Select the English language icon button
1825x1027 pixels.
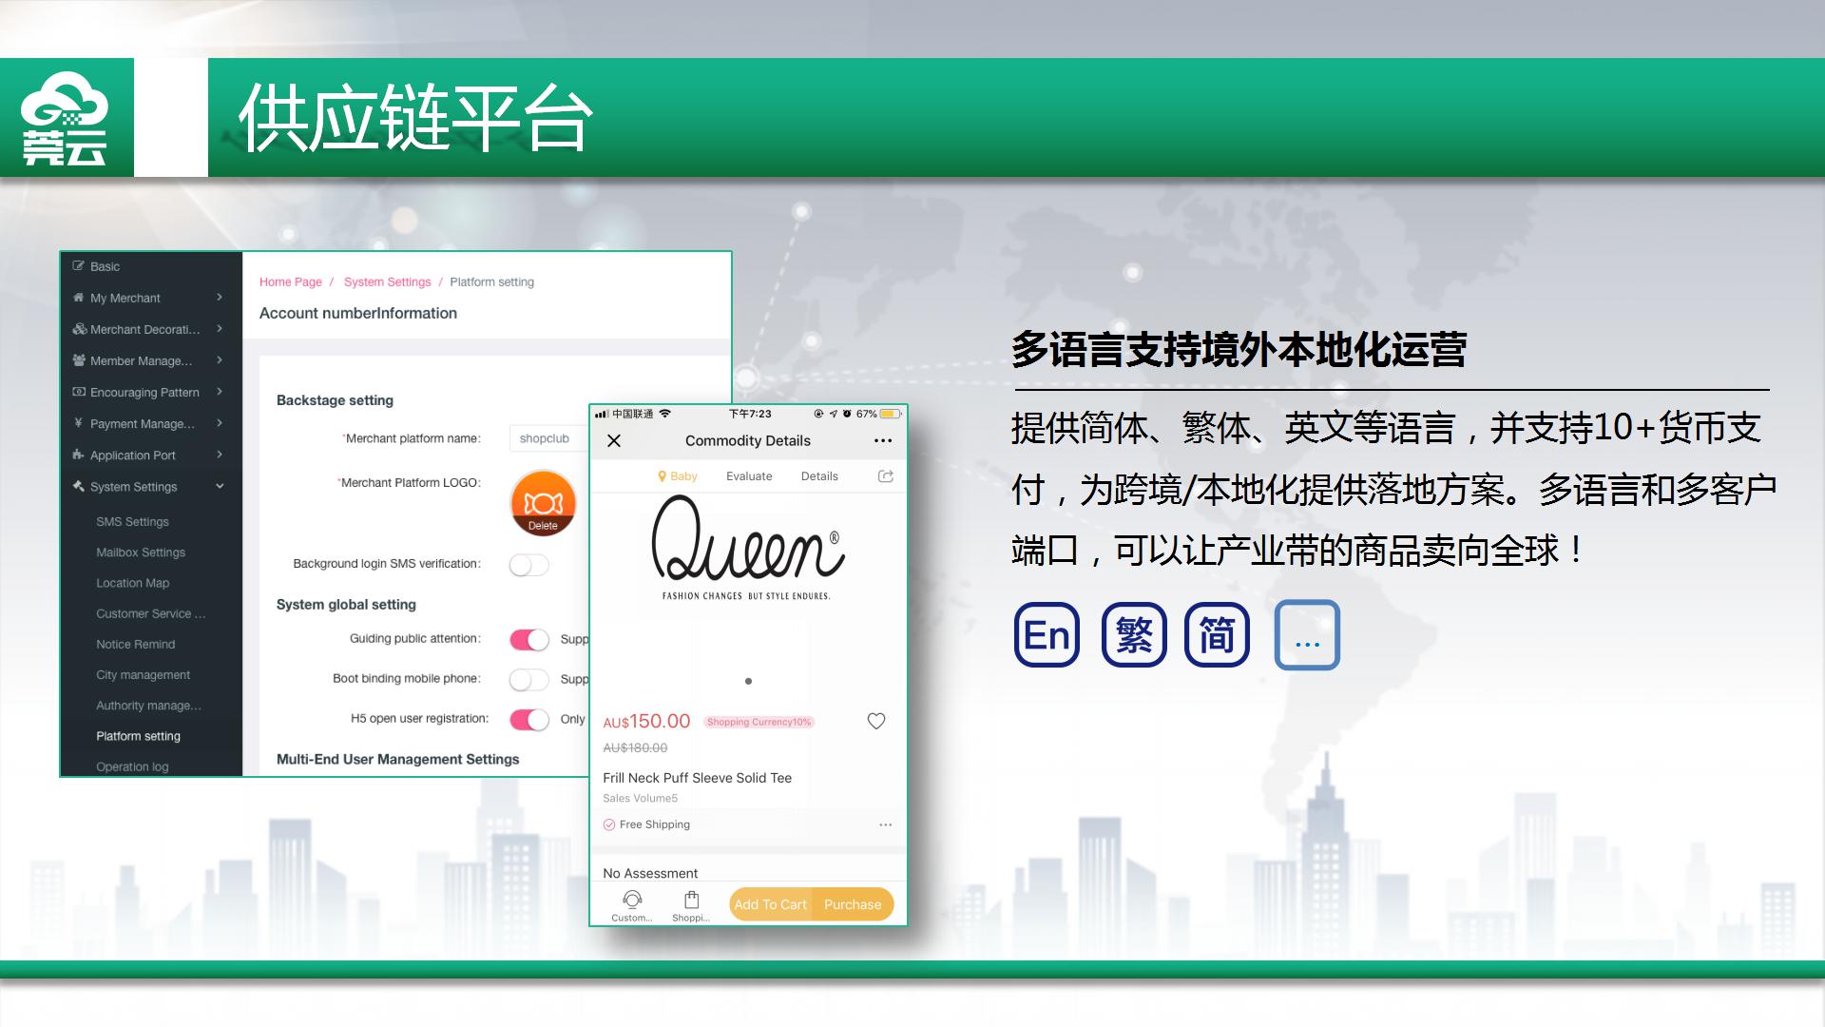1043,634
